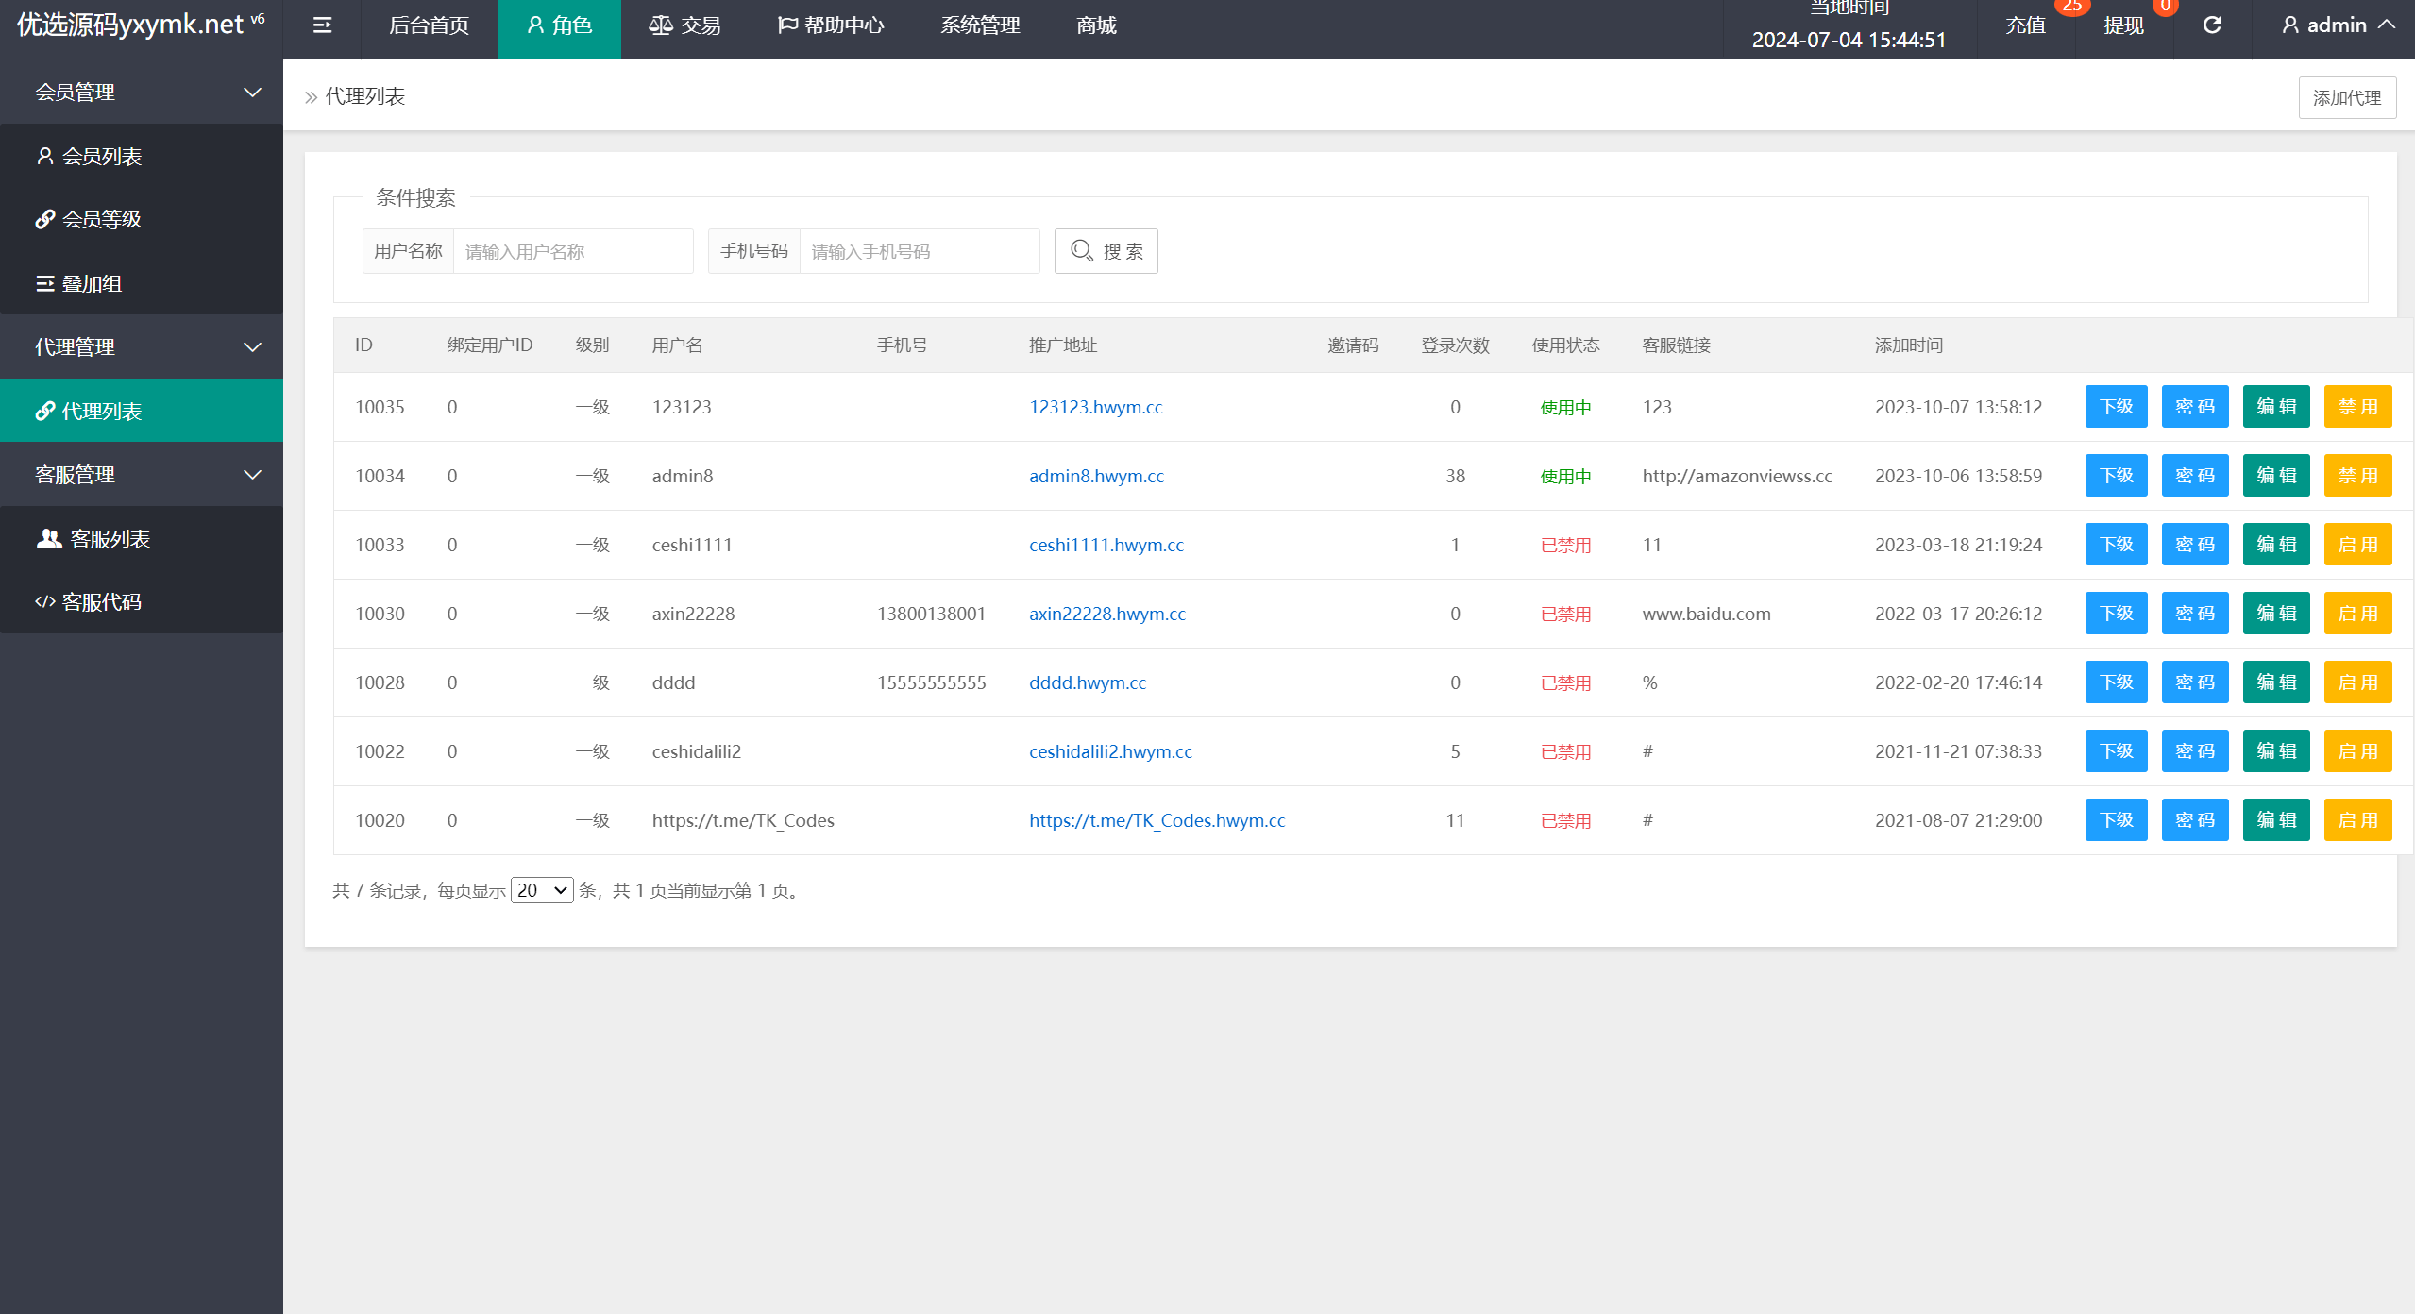Open 叠加组 sidebar item
The image size is (2415, 1314).
pos(92,283)
